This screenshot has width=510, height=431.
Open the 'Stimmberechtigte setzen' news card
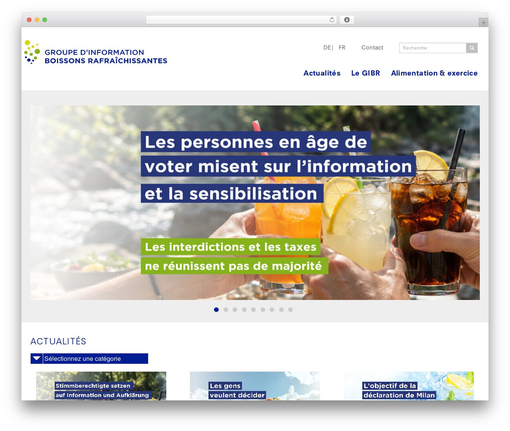(101, 386)
